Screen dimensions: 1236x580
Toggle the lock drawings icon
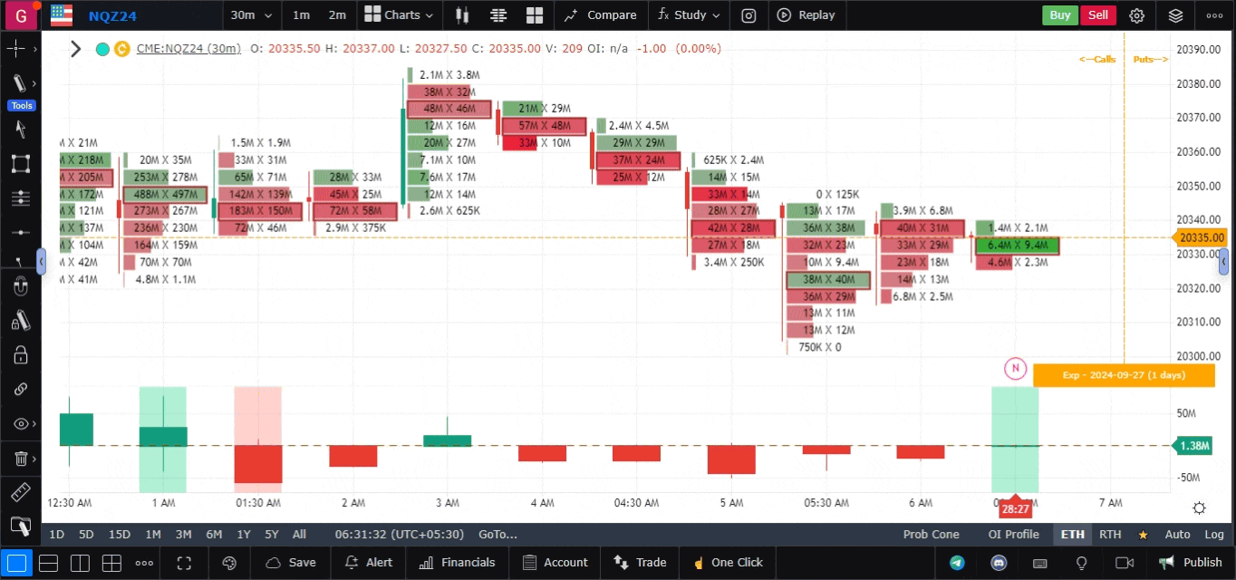pyautogui.click(x=20, y=354)
